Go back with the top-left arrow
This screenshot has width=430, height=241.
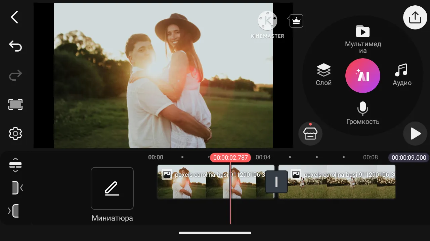[14, 17]
